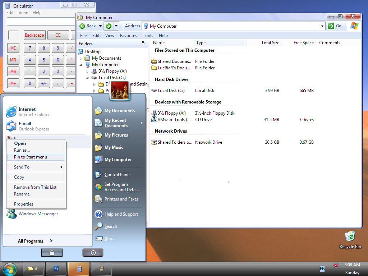Click the Windows Start orb
The image size is (368, 276).
point(10,269)
